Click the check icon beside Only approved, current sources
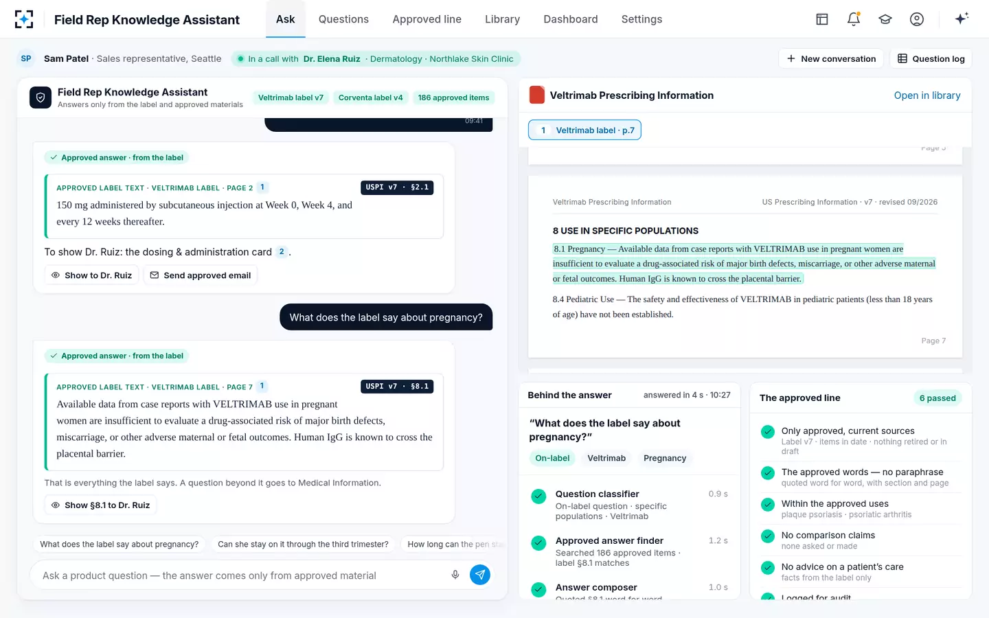Screen dimensions: 989x618 768,432
